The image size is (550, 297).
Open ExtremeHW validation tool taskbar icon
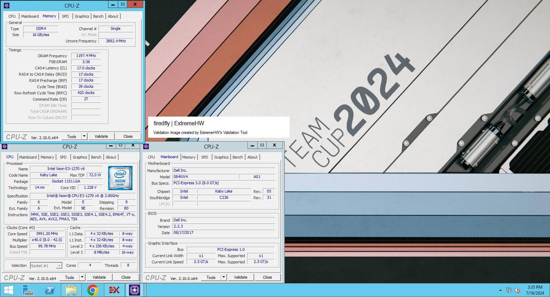(114, 290)
